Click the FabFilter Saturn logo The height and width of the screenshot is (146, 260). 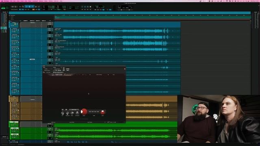62,75
